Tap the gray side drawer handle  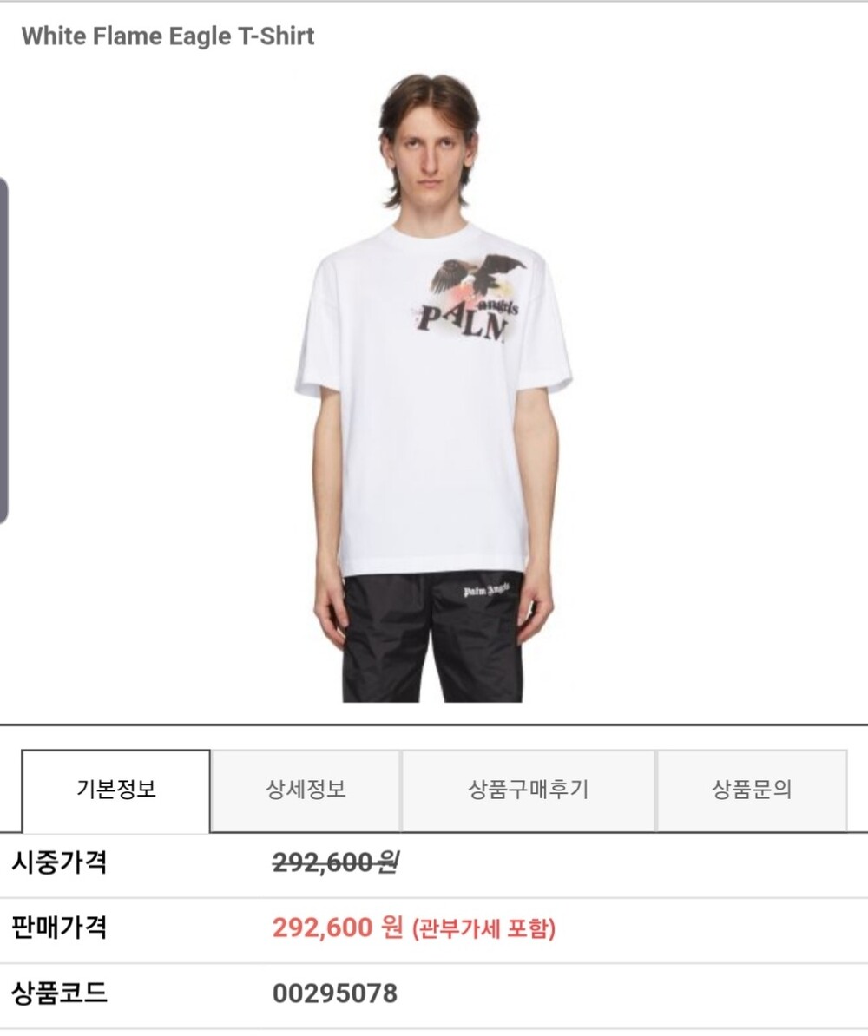(x=3, y=351)
